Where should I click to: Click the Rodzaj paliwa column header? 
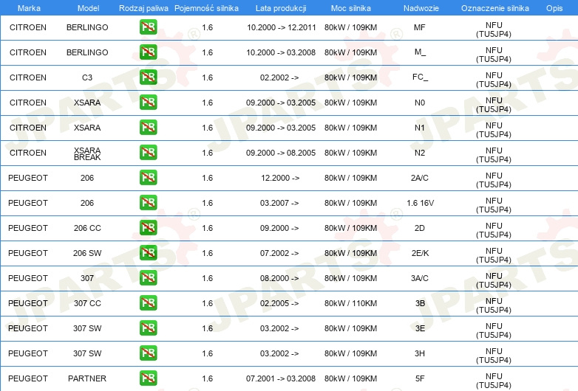143,8
